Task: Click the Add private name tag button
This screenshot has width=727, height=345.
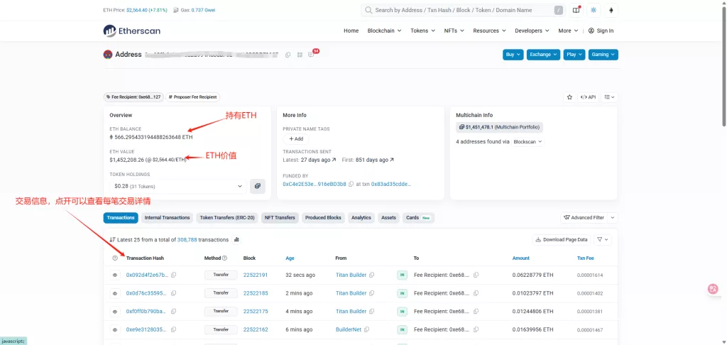Action: [x=296, y=138]
